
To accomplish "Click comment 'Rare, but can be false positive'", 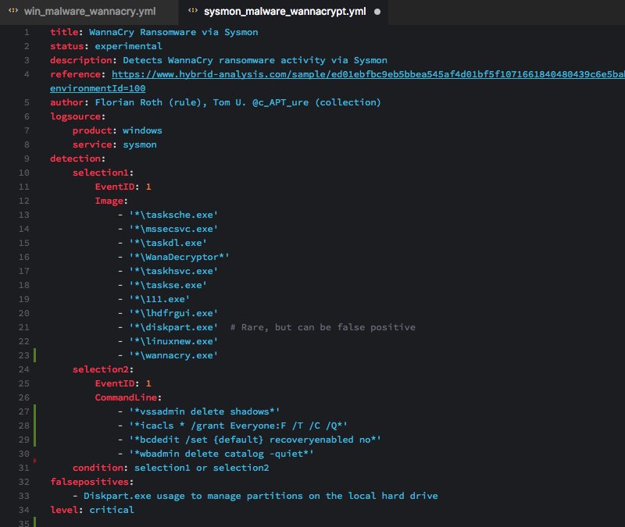I will (x=328, y=327).
